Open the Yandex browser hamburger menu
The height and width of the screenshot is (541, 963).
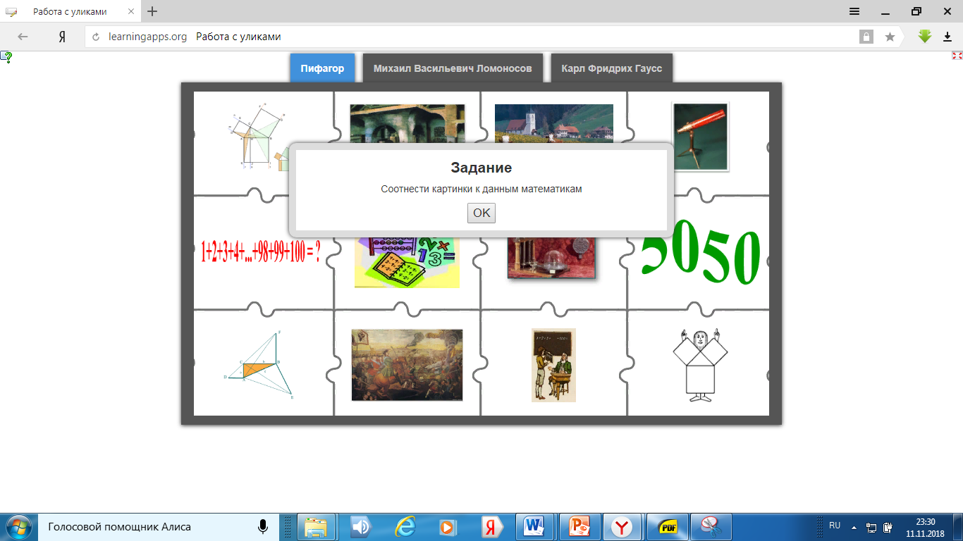854,11
